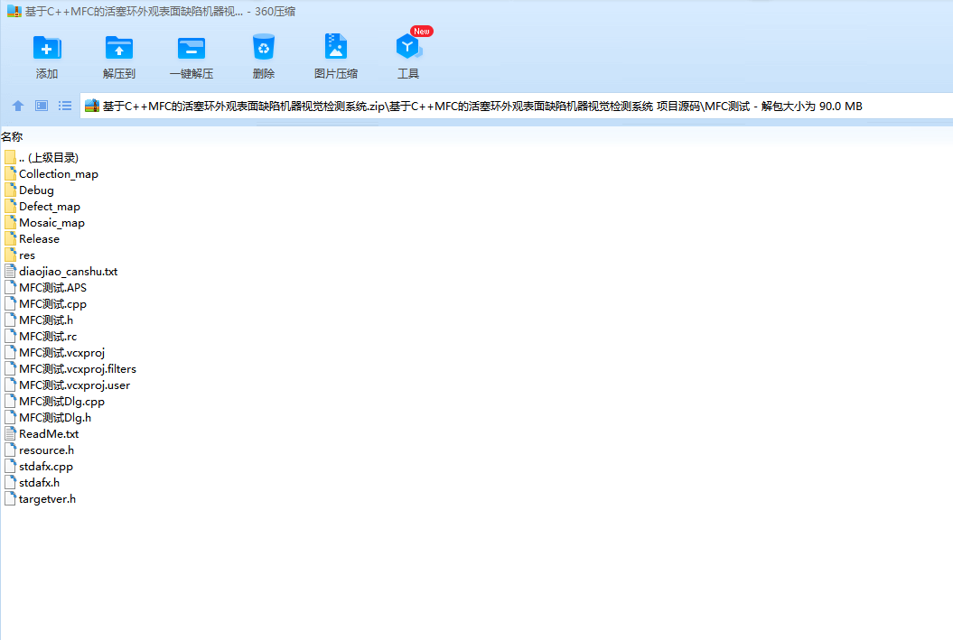This screenshot has width=953, height=640.
Task: Click the folder icon beside Defect_map
Action: coord(10,207)
